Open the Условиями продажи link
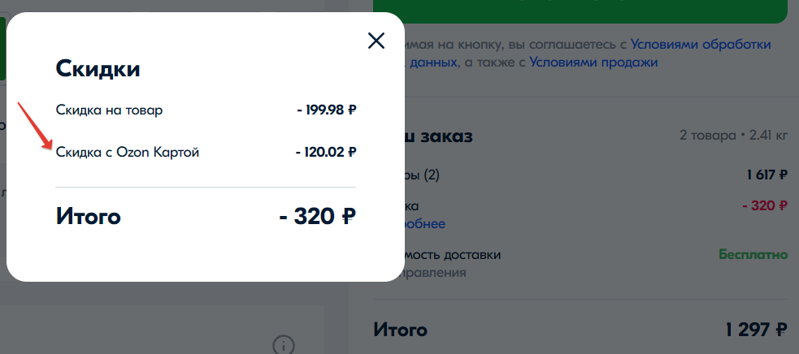 point(593,62)
